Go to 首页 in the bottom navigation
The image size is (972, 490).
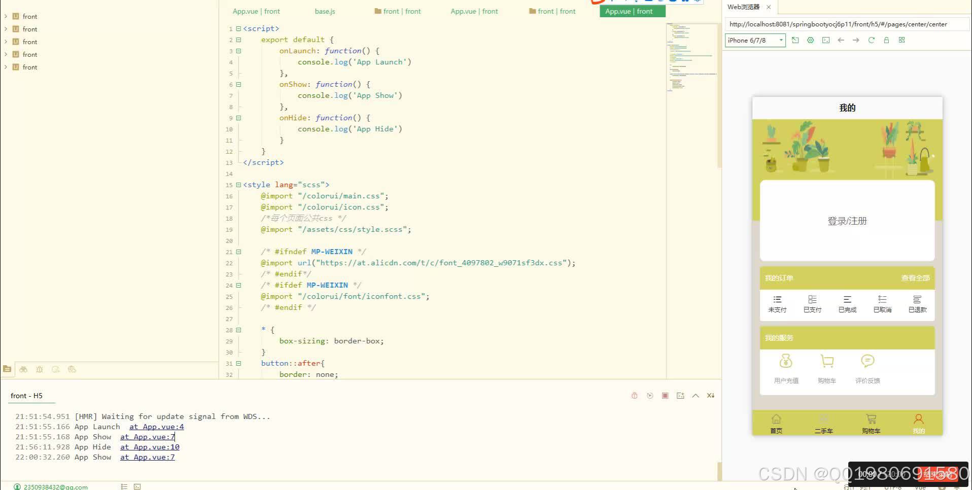776,423
